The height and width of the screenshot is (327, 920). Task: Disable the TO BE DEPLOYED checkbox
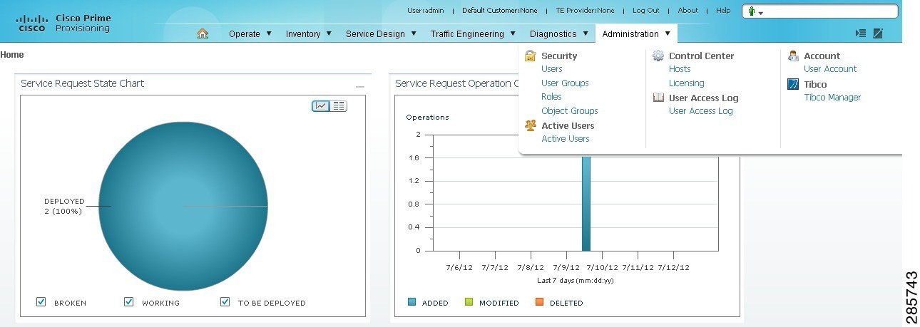[225, 302]
